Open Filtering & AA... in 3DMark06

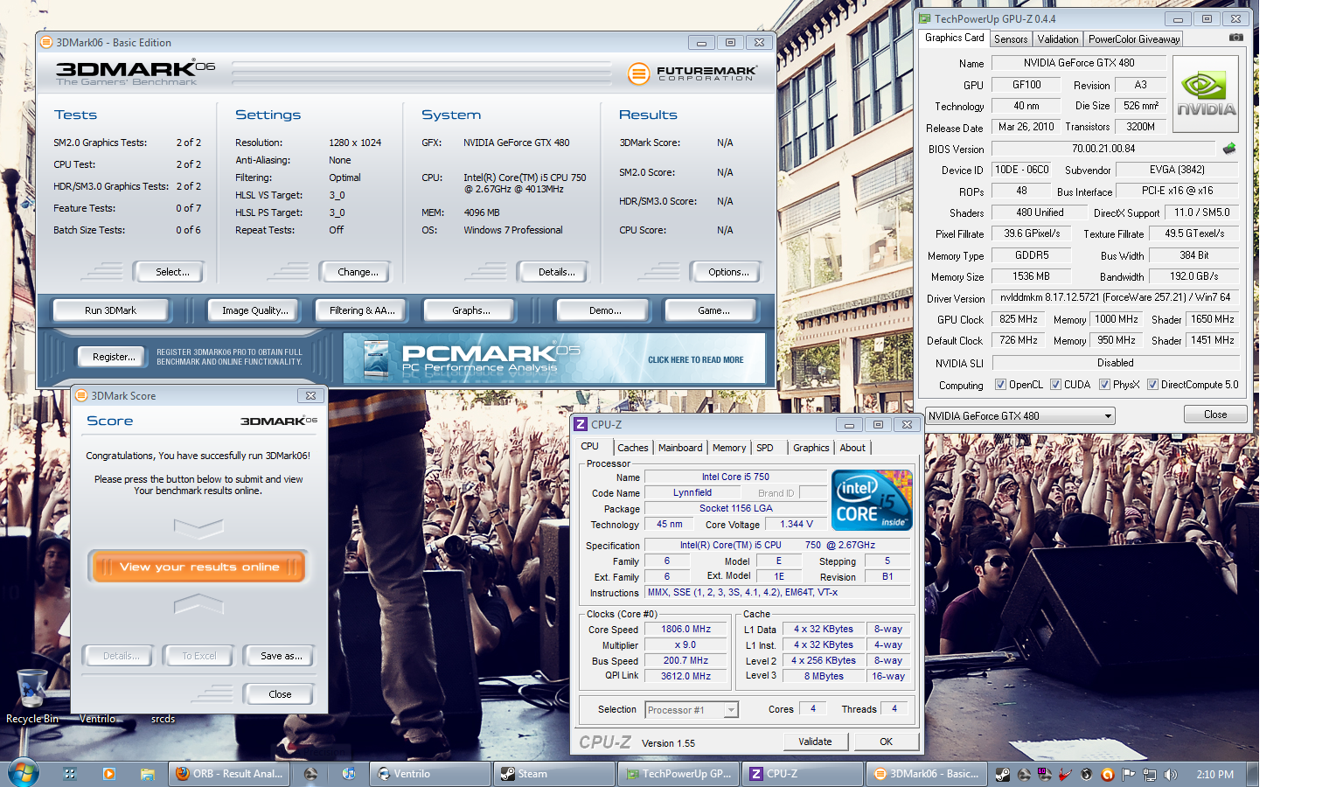coord(362,310)
